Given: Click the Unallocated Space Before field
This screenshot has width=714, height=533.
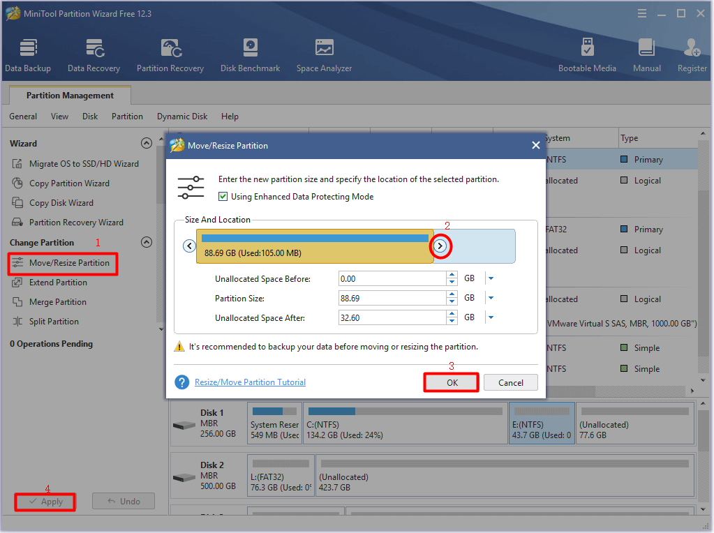Looking at the screenshot, I should pyautogui.click(x=392, y=278).
